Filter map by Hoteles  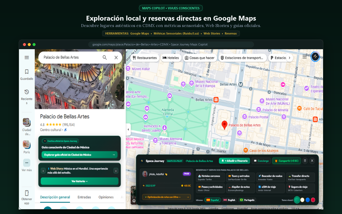pos(171,58)
